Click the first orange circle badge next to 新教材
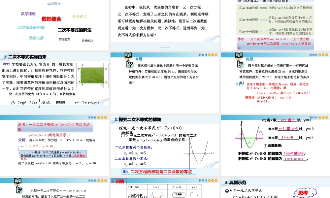The height and width of the screenshot is (198, 330). pos(209,54)
